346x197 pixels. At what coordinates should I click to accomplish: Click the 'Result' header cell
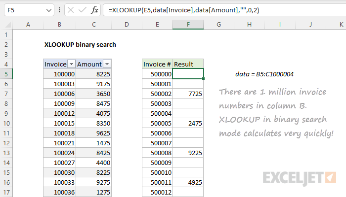click(x=188, y=64)
